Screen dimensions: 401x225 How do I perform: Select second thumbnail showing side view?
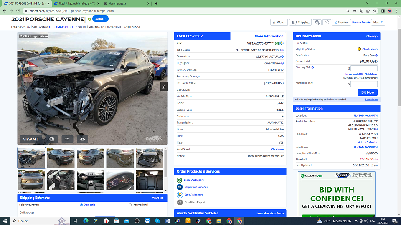pos(61,157)
